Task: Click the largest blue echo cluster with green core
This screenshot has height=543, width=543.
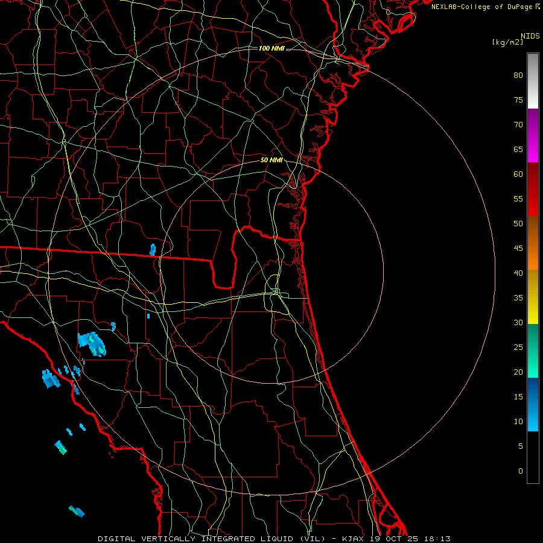Action: (x=92, y=344)
